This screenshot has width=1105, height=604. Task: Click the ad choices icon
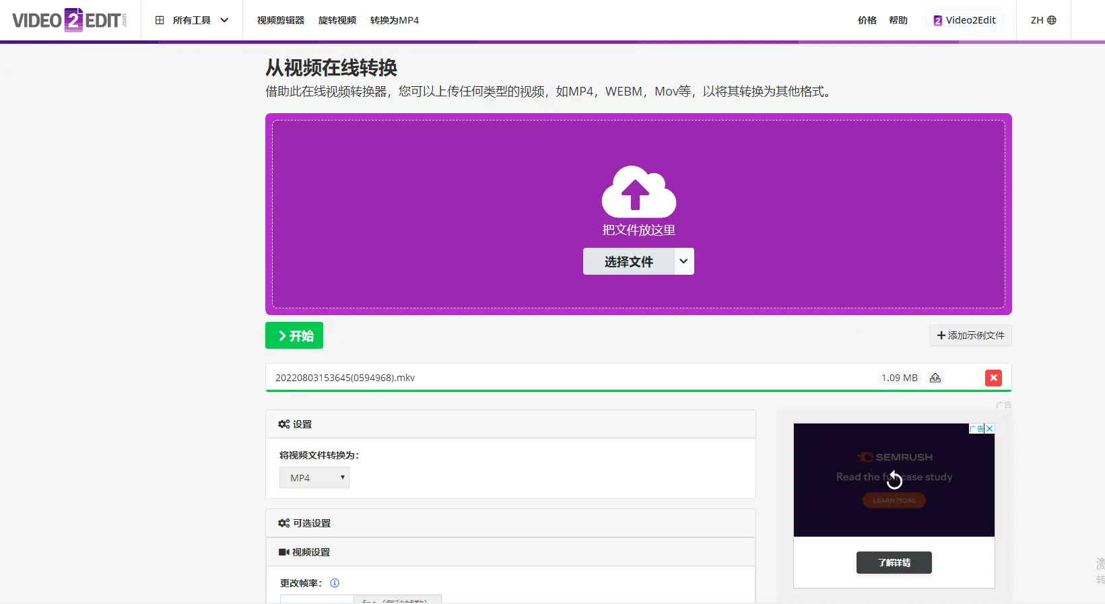(977, 428)
